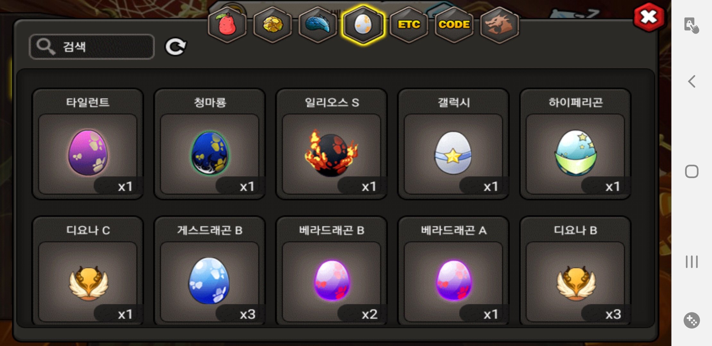Image resolution: width=712 pixels, height=346 pixels.
Task: Select the egg inventory tab
Action: tap(363, 25)
